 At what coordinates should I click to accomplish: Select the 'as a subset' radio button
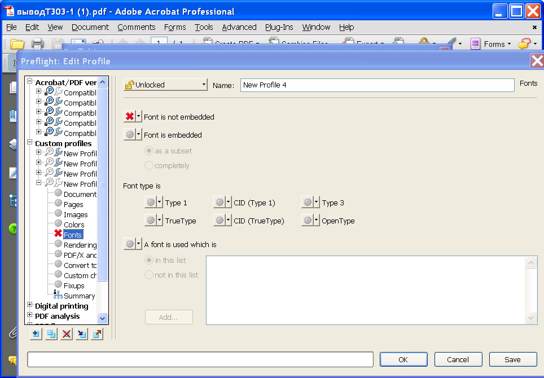[149, 151]
